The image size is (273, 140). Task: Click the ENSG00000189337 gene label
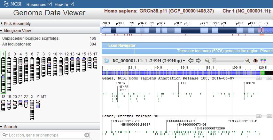click(136, 125)
